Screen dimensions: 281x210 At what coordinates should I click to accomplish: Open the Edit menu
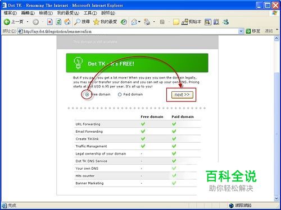coord(28,13)
